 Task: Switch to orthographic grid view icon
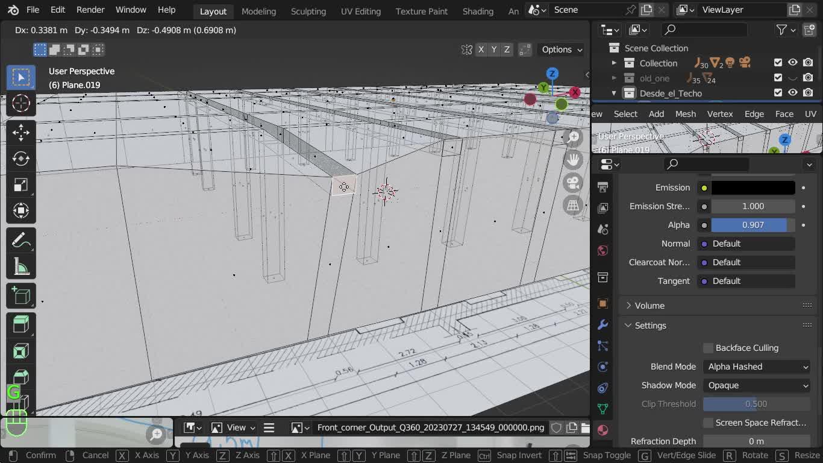pos(572,206)
